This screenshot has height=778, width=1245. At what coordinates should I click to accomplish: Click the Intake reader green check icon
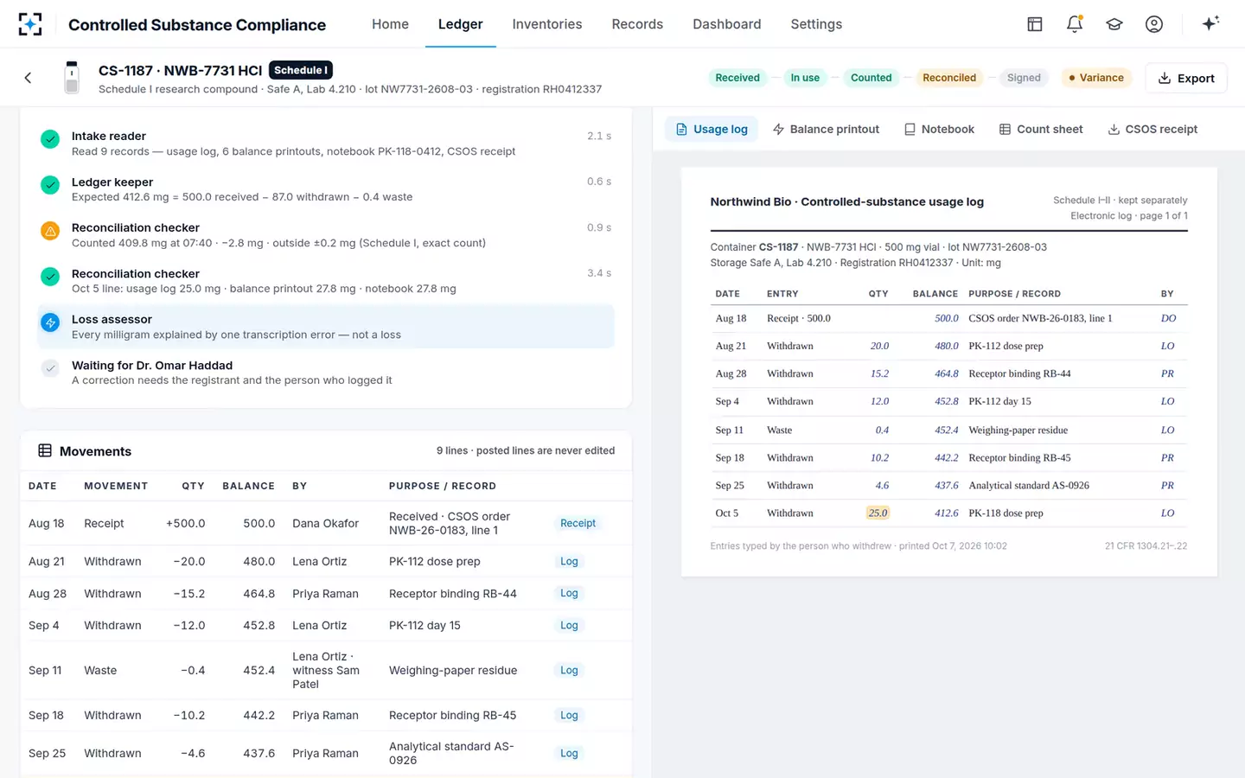[50, 138]
